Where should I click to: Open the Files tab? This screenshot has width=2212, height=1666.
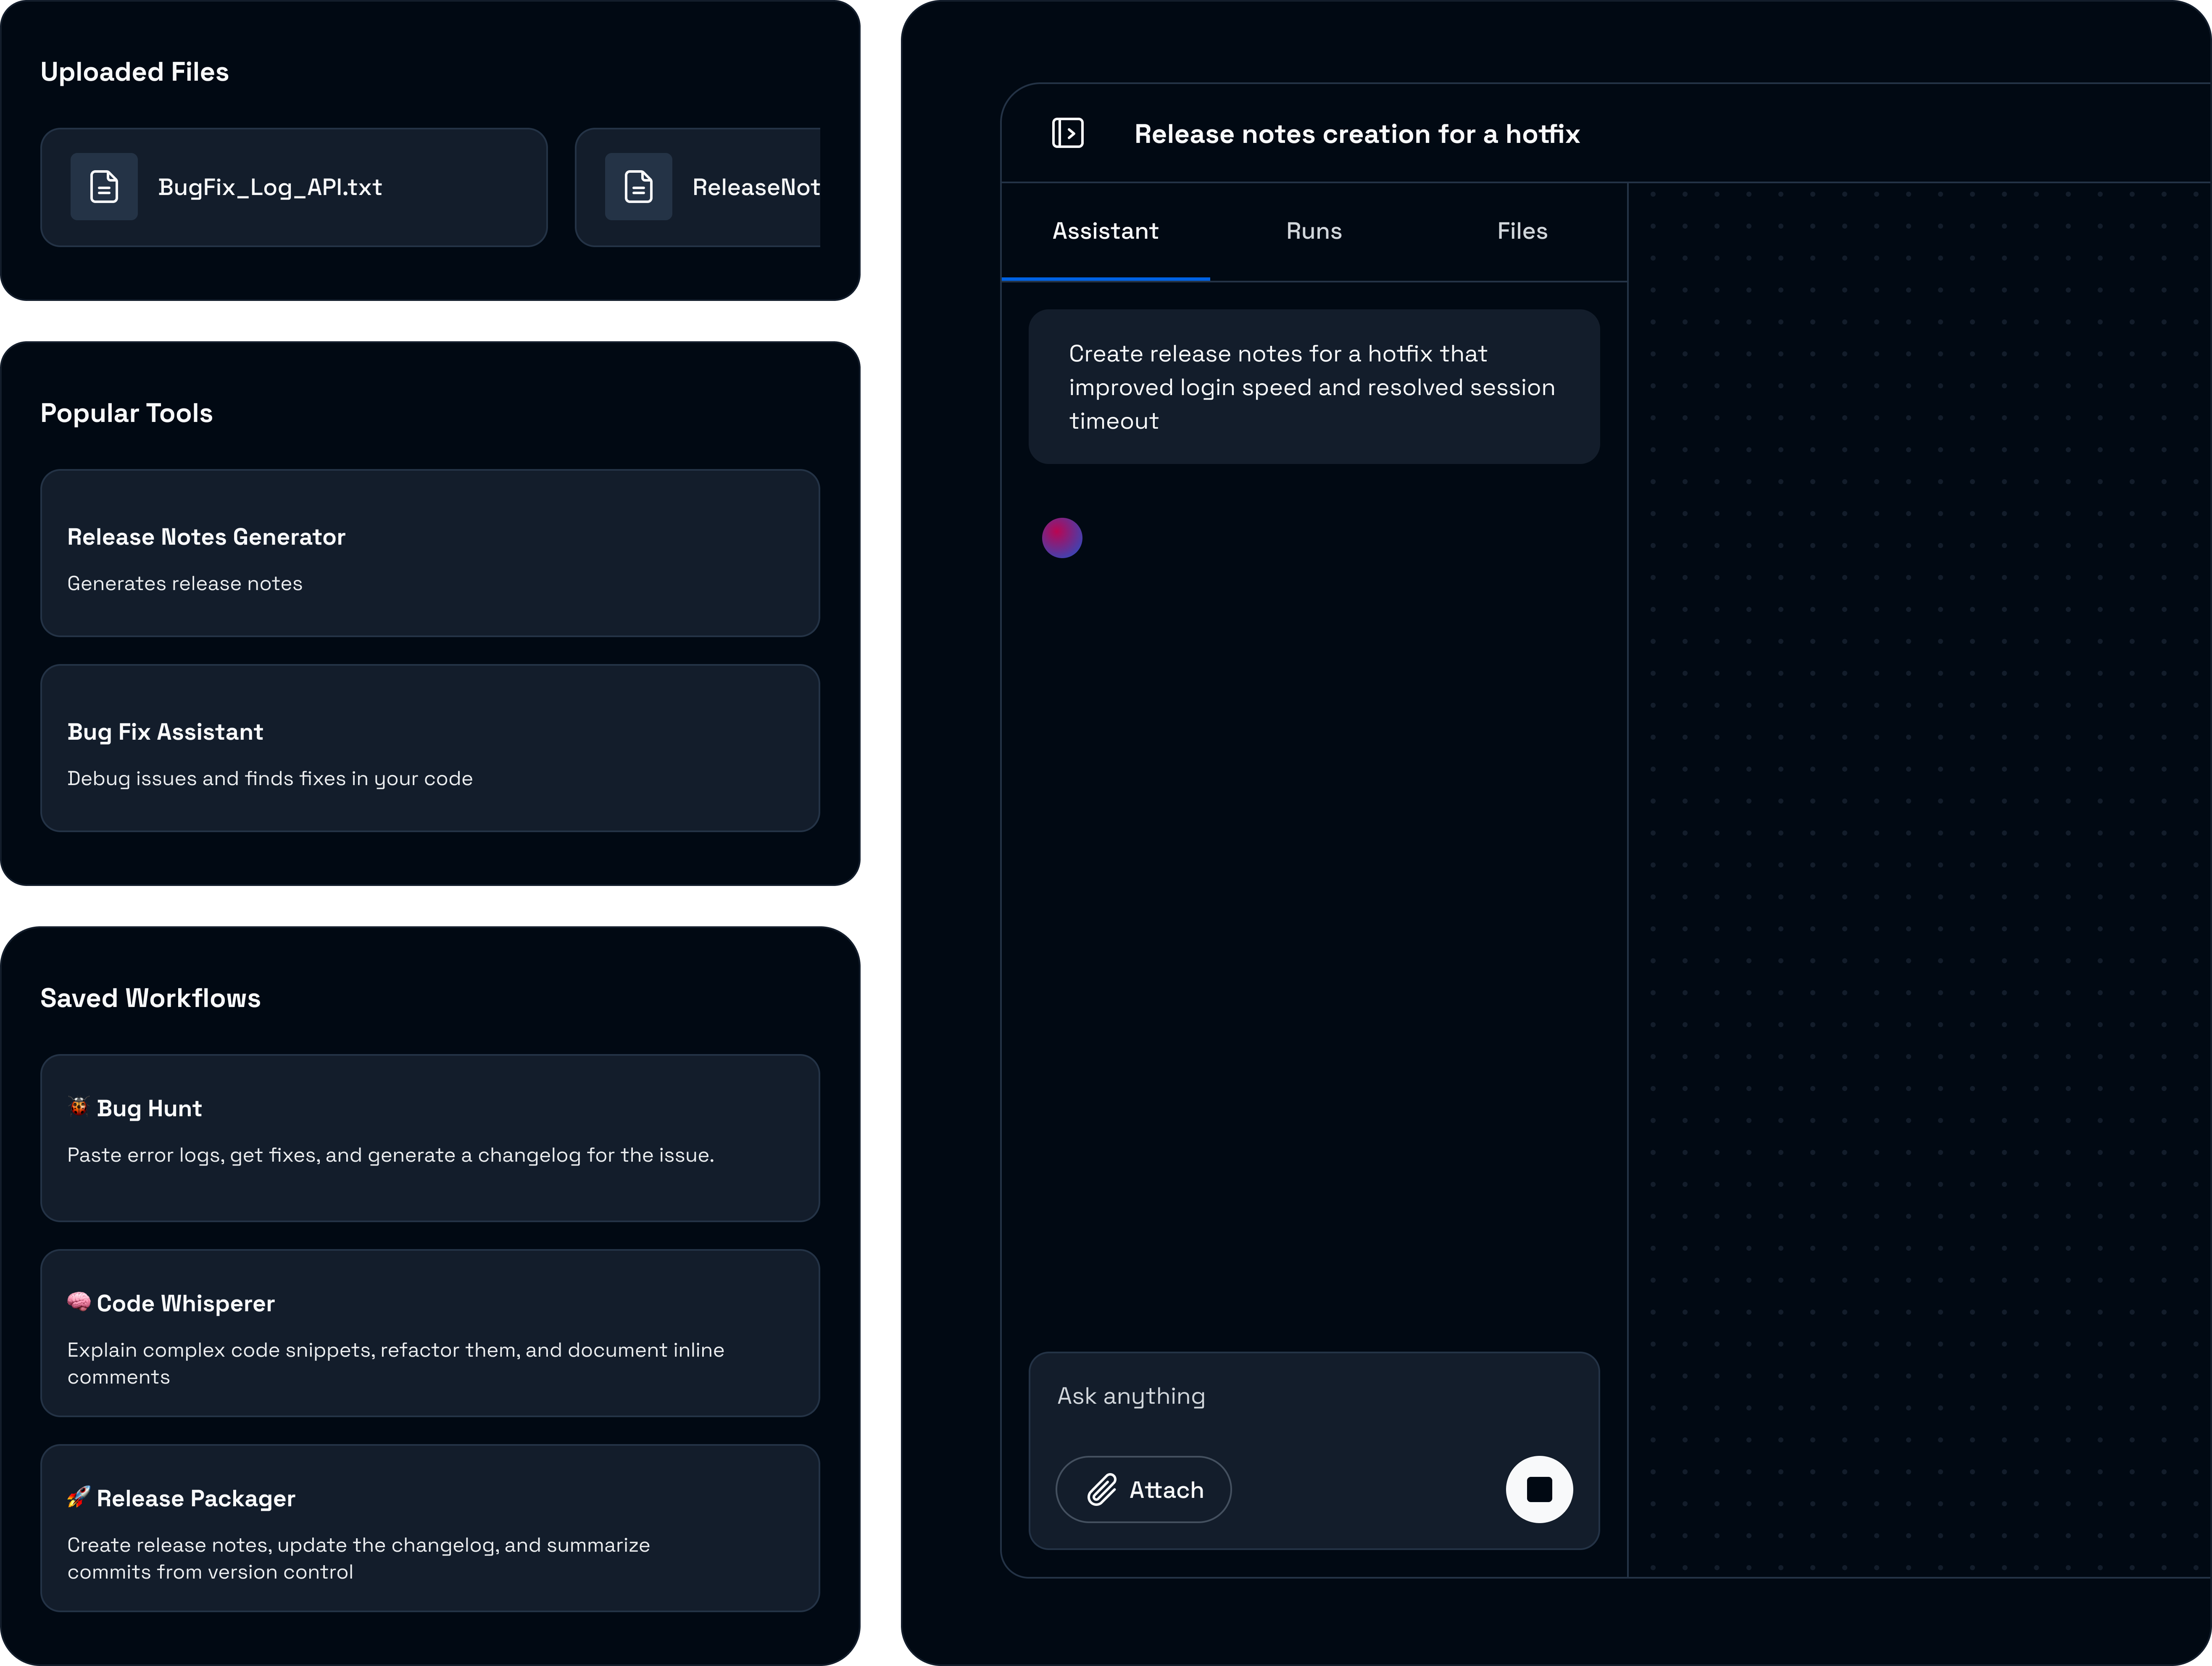click(1522, 231)
